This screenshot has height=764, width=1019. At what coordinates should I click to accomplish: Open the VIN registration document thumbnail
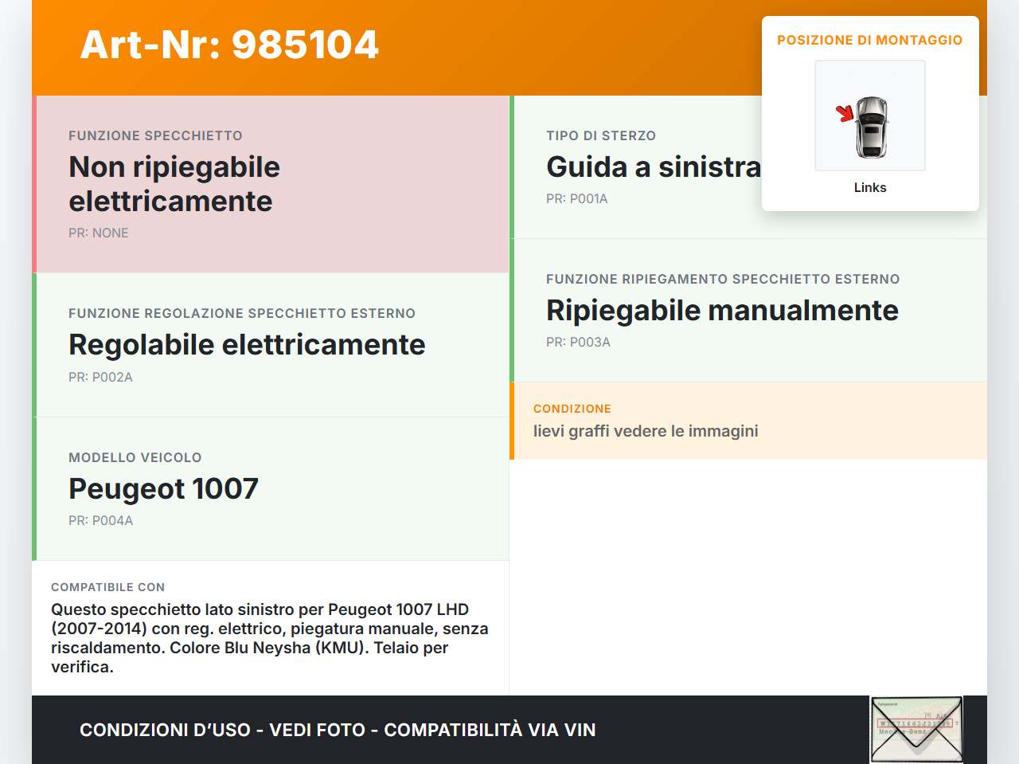click(916, 729)
